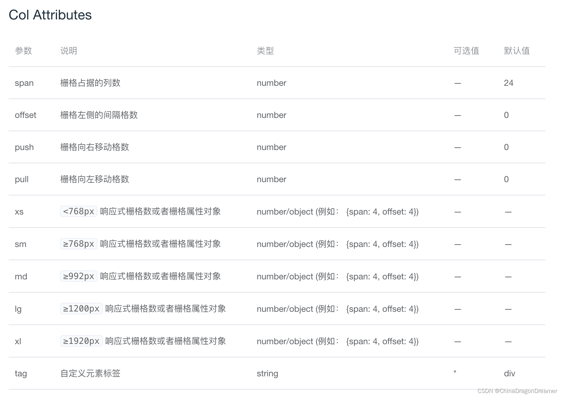The height and width of the screenshot is (397, 562).
Task: Click description 栅格向左移动格数
Action: click(95, 179)
